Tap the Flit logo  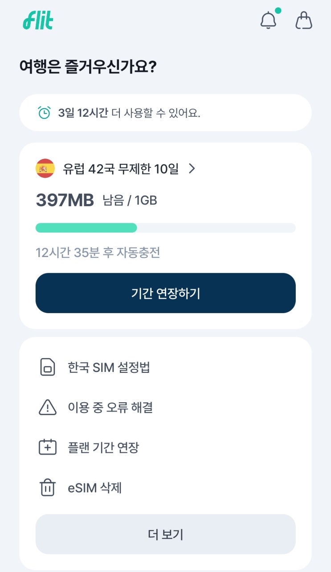[x=38, y=20]
